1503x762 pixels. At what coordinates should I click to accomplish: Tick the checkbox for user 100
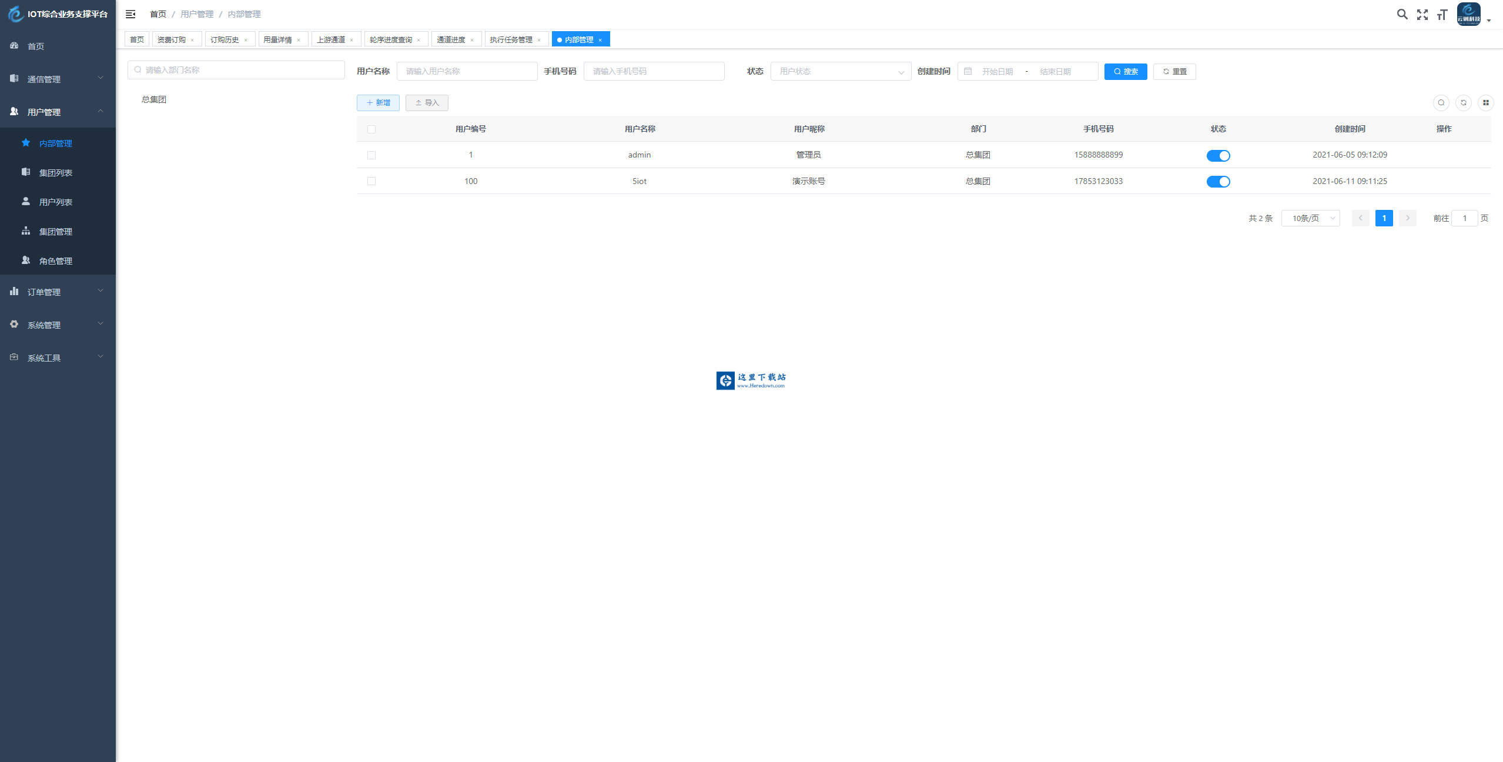coord(371,181)
